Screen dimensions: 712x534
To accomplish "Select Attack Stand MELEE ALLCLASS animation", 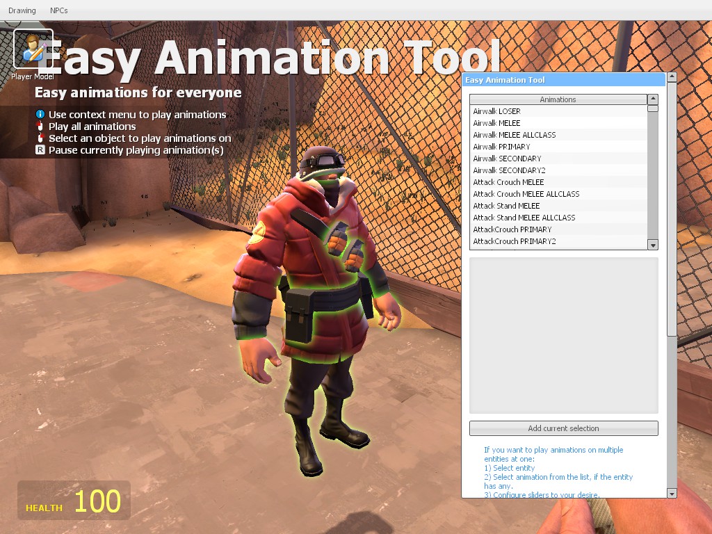I will click(x=558, y=218).
